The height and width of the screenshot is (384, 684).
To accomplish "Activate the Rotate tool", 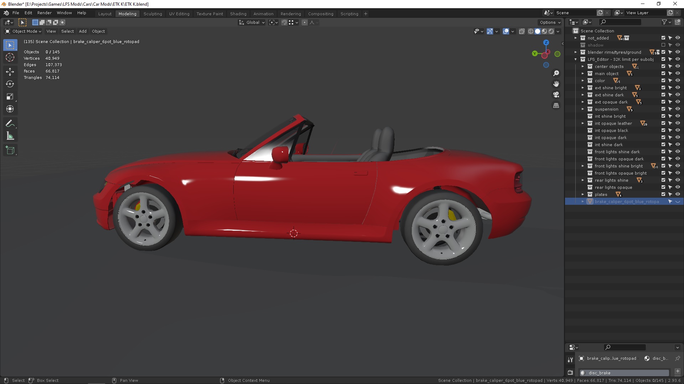I will click(x=10, y=84).
